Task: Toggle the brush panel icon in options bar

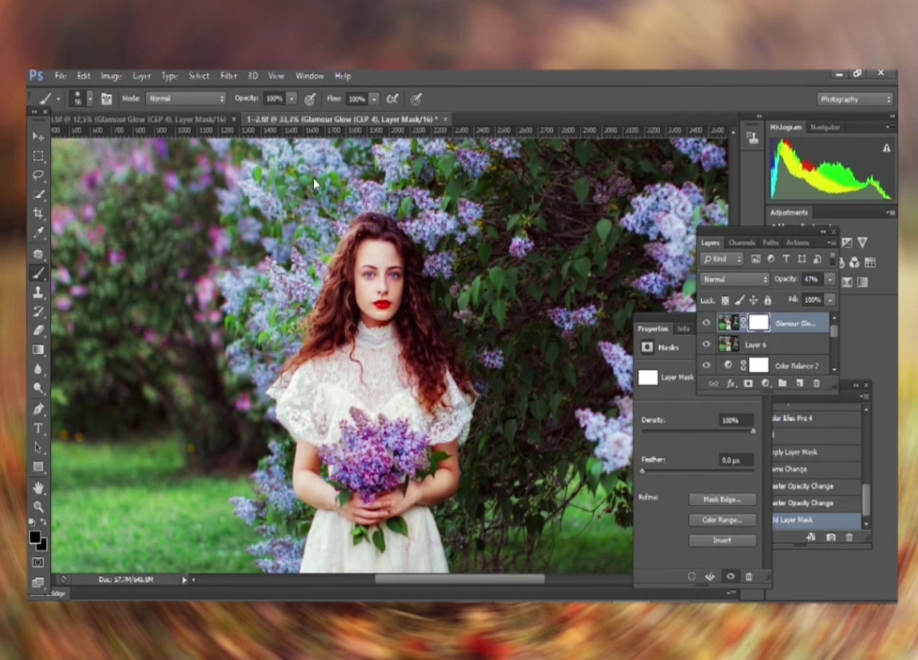Action: [107, 99]
